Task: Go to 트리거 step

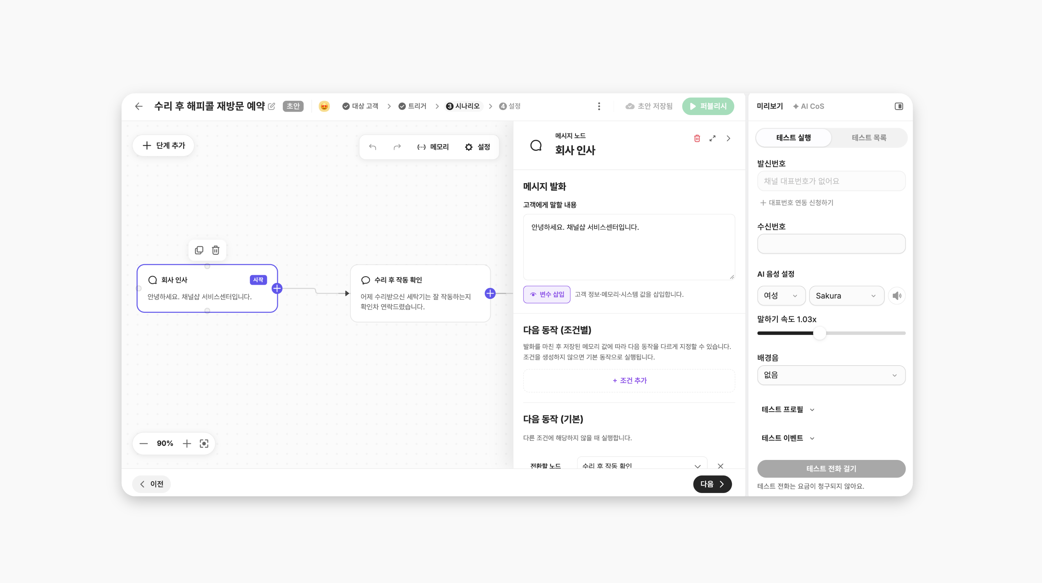Action: [x=412, y=106]
